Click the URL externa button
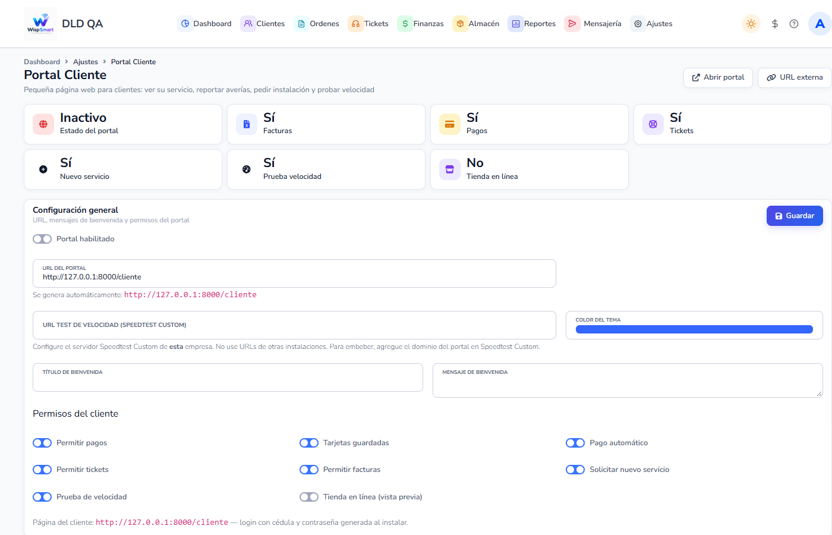 (795, 78)
